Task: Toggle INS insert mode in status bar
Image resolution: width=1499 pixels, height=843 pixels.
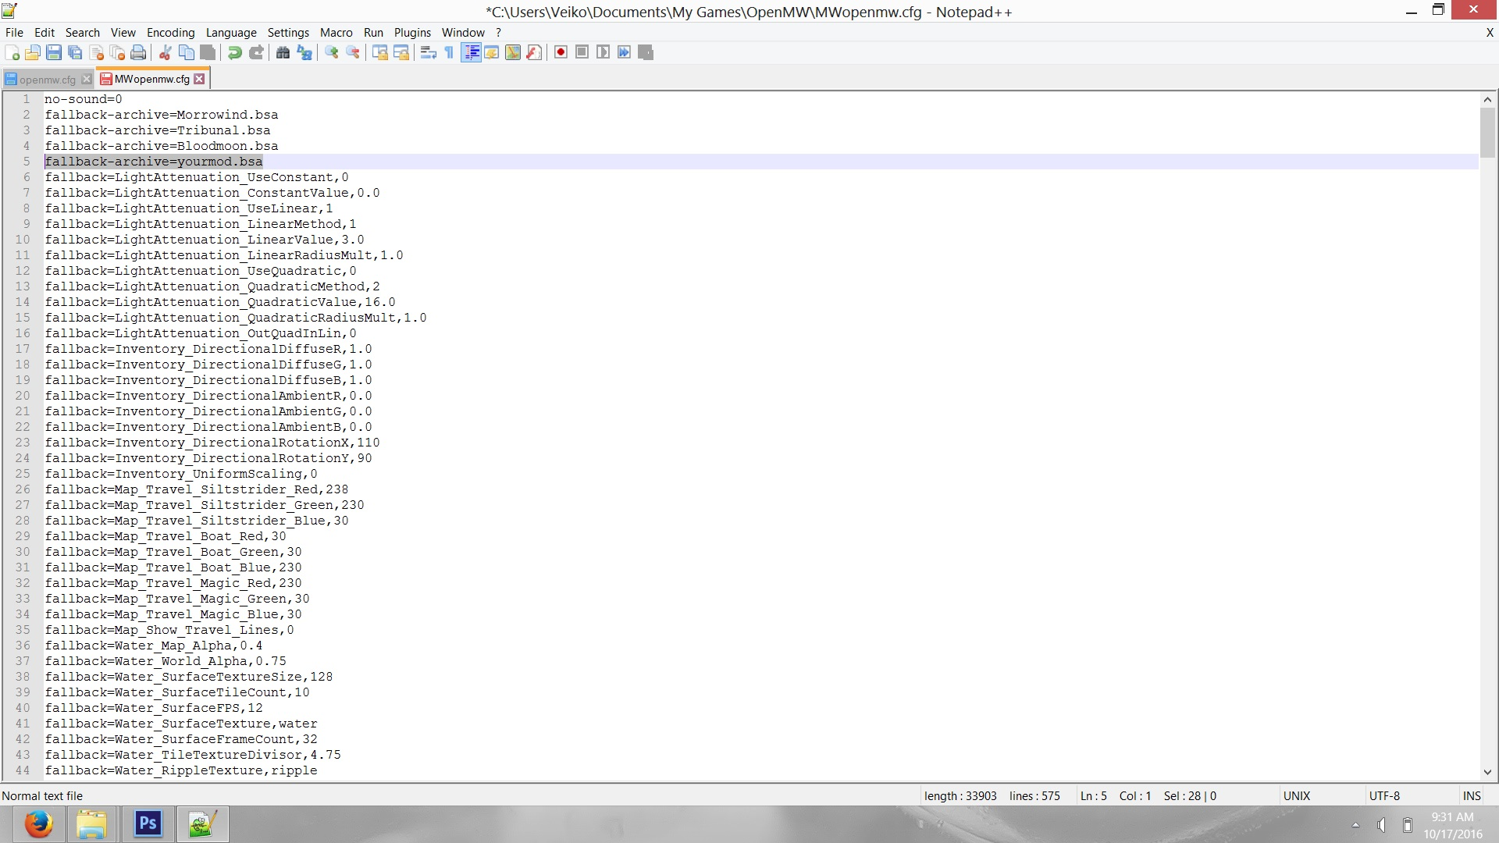Action: pos(1472,795)
